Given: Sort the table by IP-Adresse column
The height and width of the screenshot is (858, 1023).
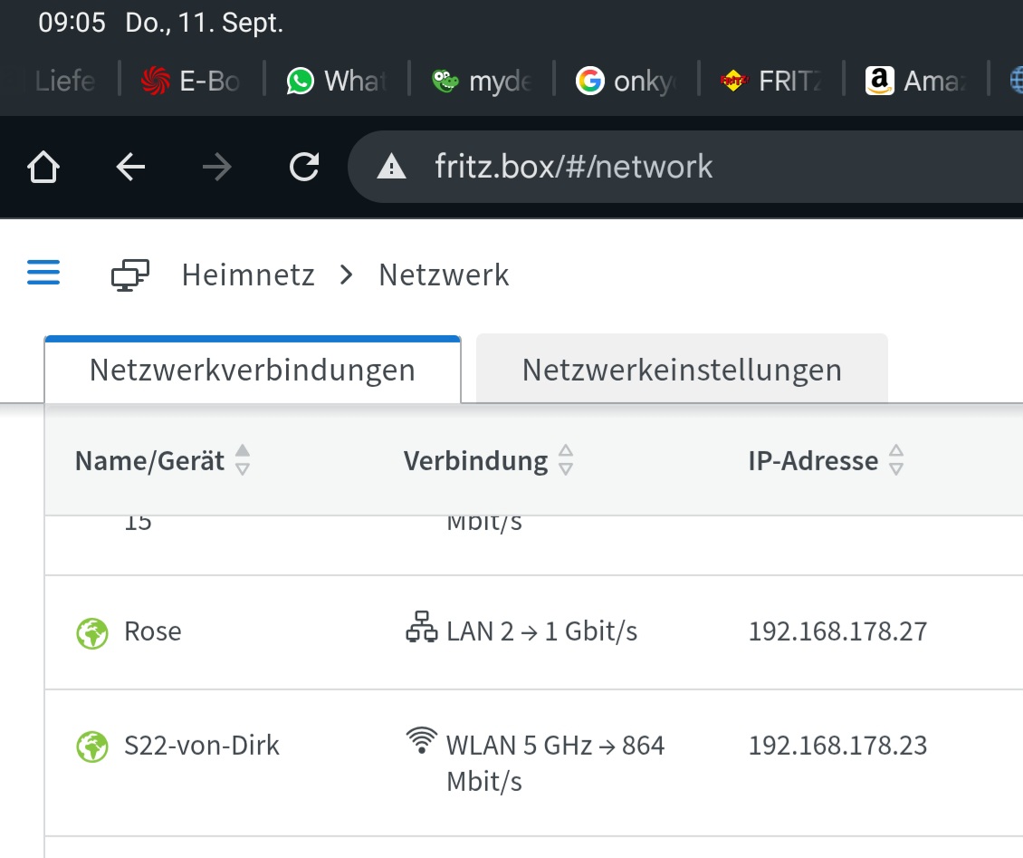Looking at the screenshot, I should (x=895, y=460).
